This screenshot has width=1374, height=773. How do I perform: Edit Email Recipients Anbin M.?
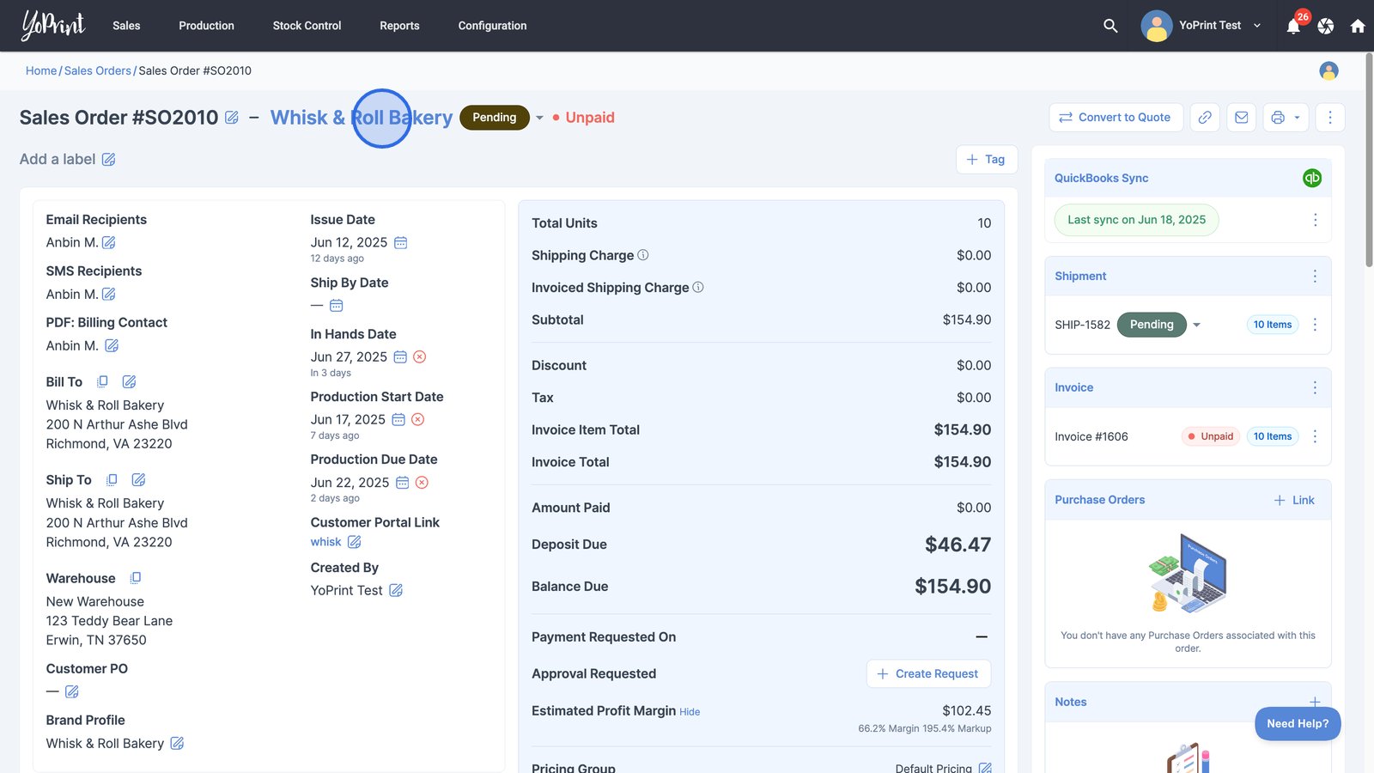click(x=109, y=243)
